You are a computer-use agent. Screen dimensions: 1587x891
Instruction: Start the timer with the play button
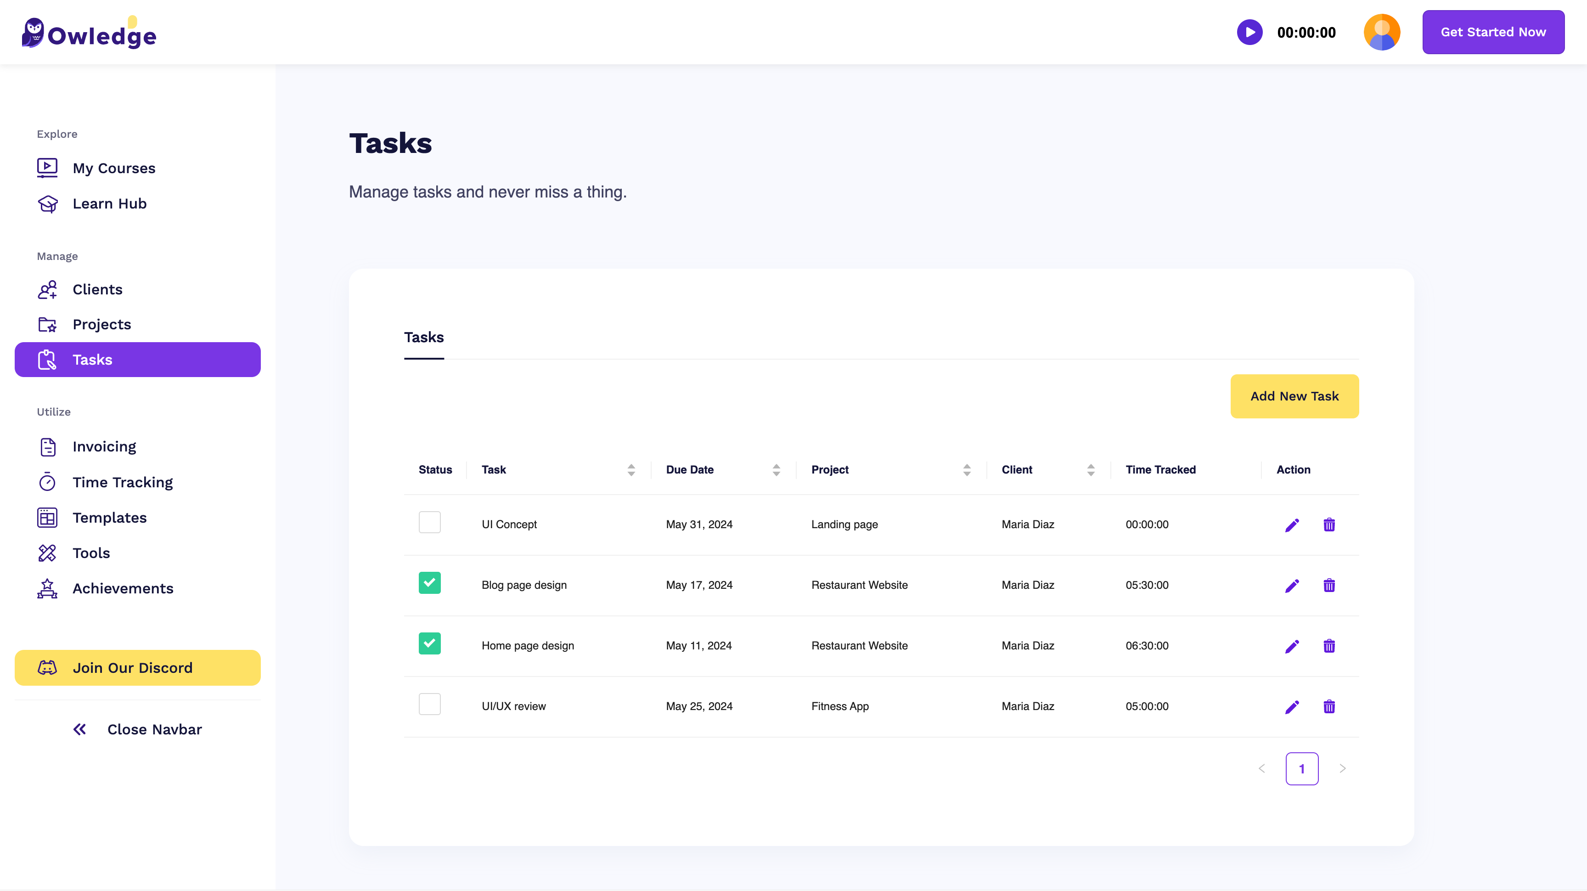coord(1249,32)
